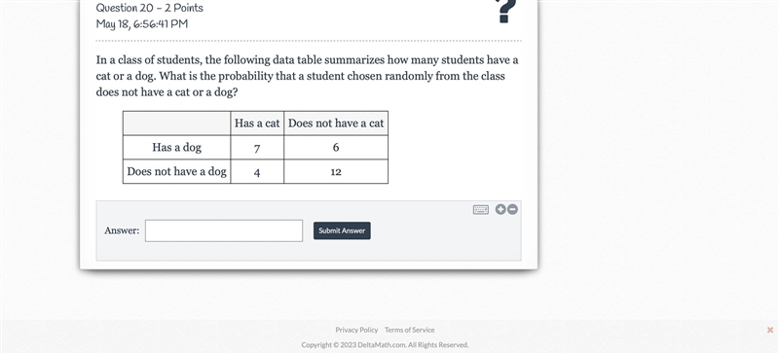Decrease text size with minus icon
This screenshot has height=354, width=779.
tap(512, 209)
